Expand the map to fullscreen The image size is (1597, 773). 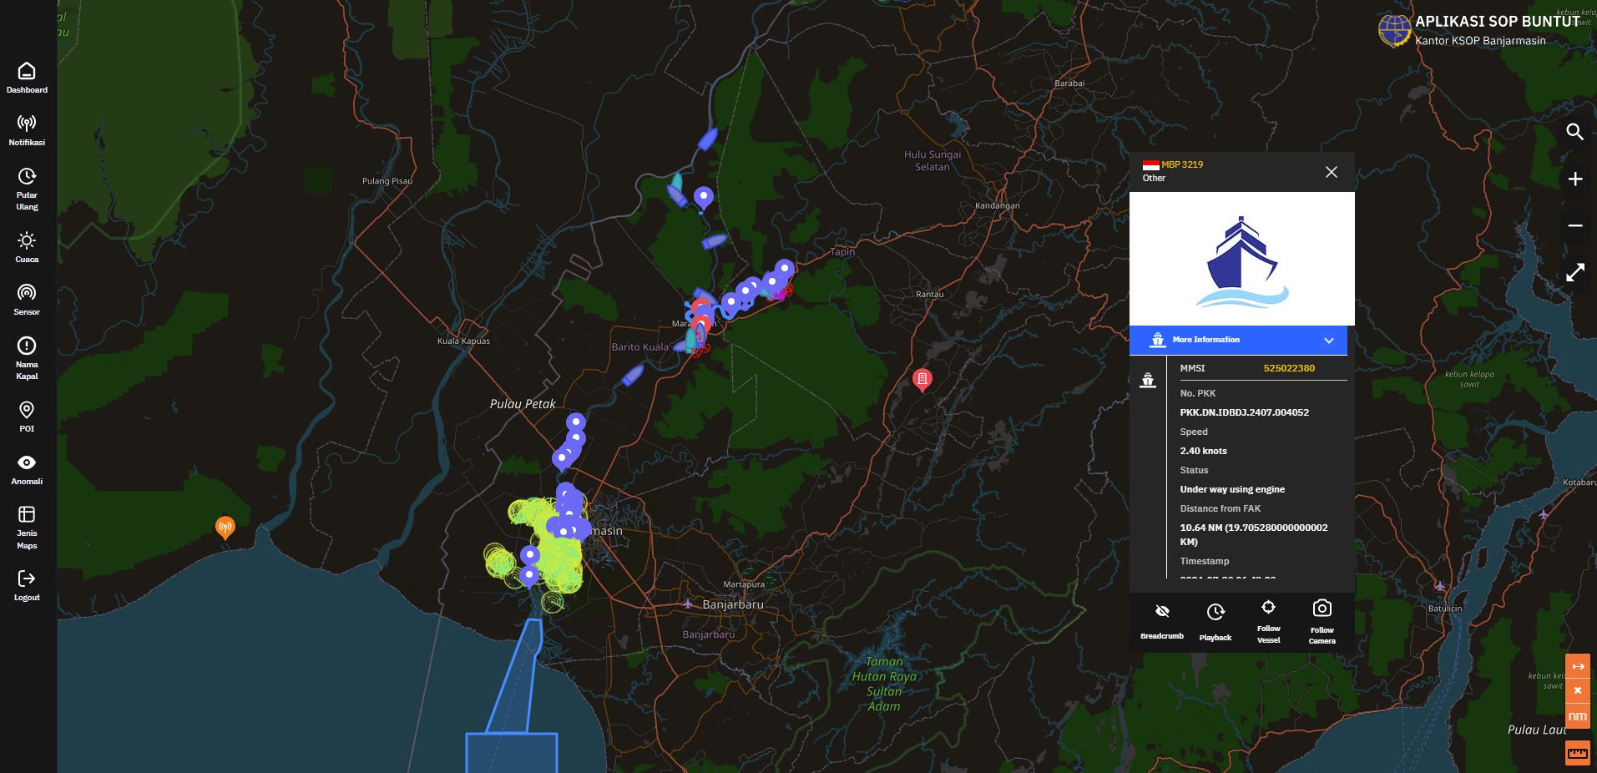coord(1574,273)
